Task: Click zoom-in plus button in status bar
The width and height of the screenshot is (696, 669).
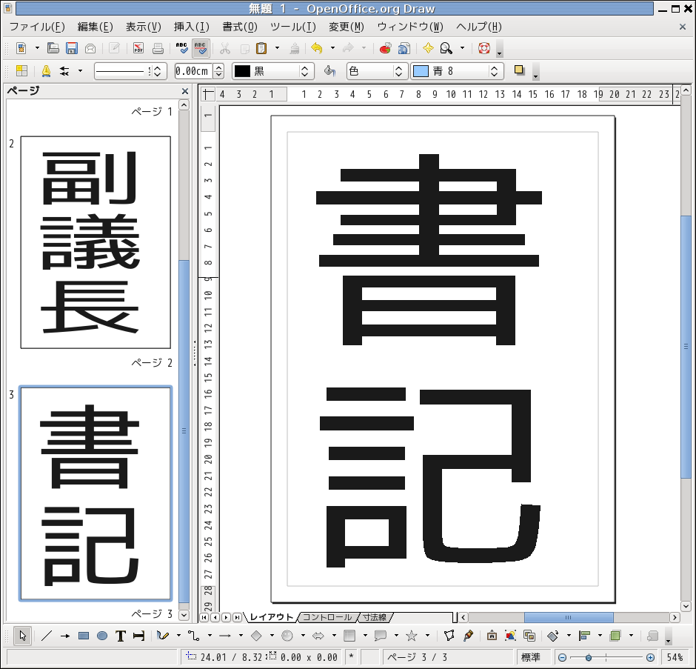Action: 650,657
